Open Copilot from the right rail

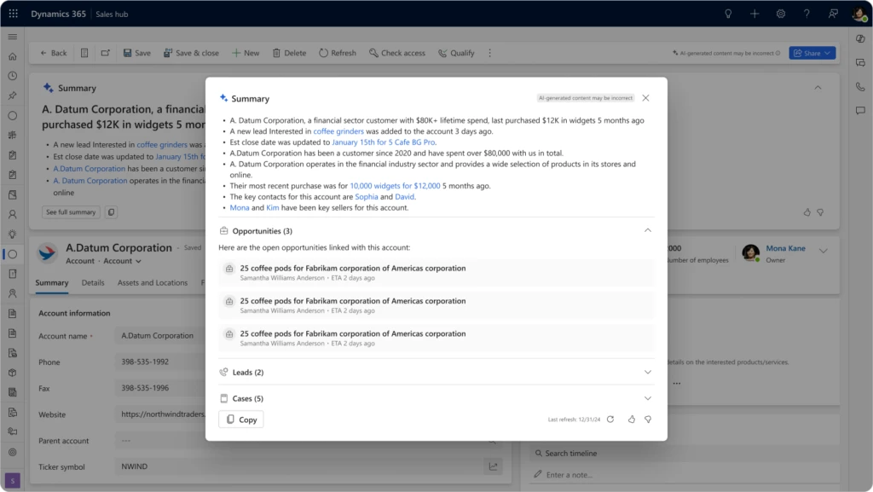[x=860, y=38]
